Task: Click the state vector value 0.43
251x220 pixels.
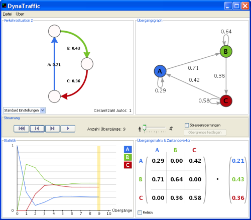Action: 238,179
